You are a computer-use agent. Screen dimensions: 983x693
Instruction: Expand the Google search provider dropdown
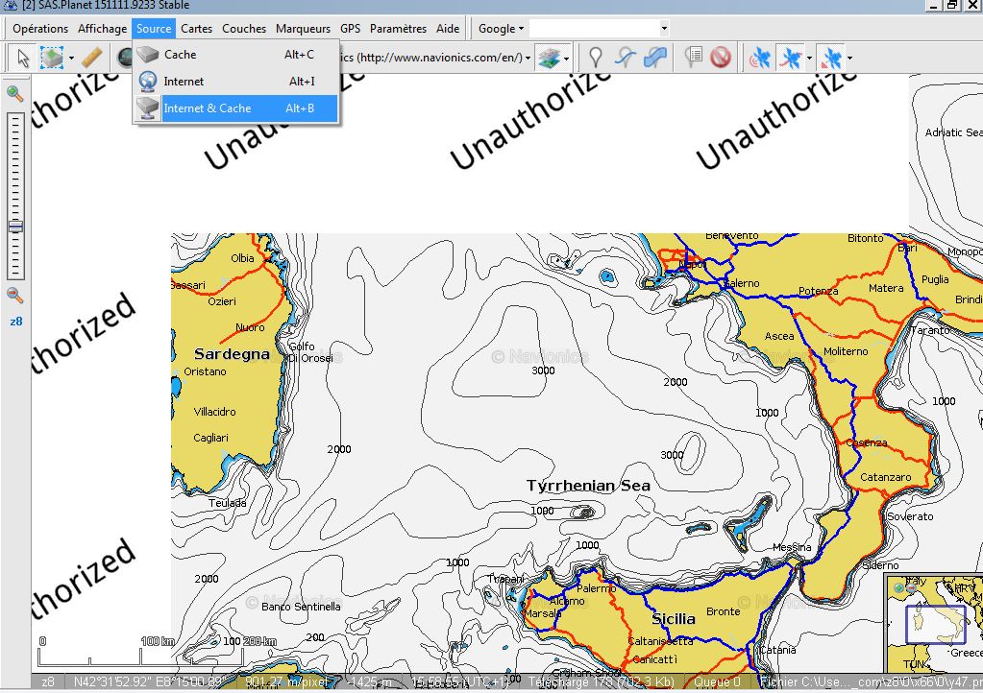click(x=501, y=29)
